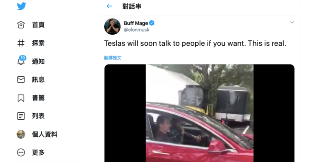Open the bookmarks ribbon icon
The image size is (309, 162).
pyautogui.click(x=21, y=98)
